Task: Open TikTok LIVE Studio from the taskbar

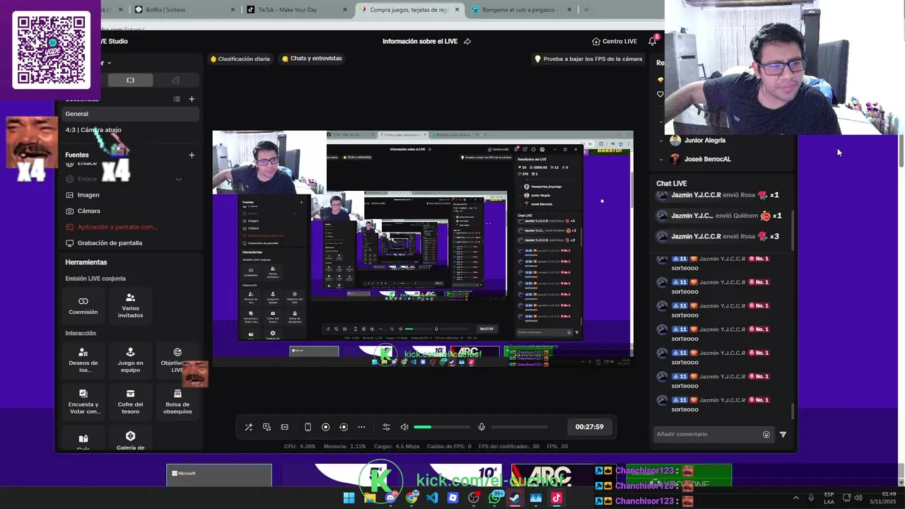Action: point(556,498)
